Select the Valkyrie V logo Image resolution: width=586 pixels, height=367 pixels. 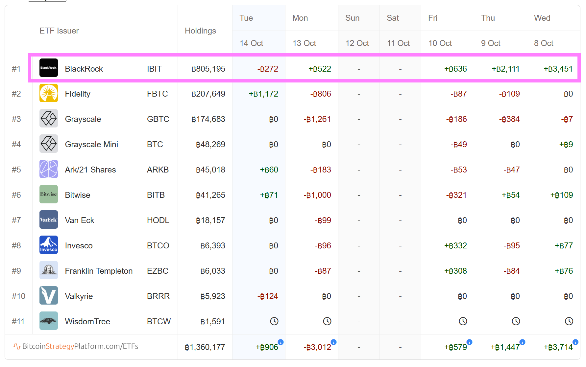click(49, 295)
